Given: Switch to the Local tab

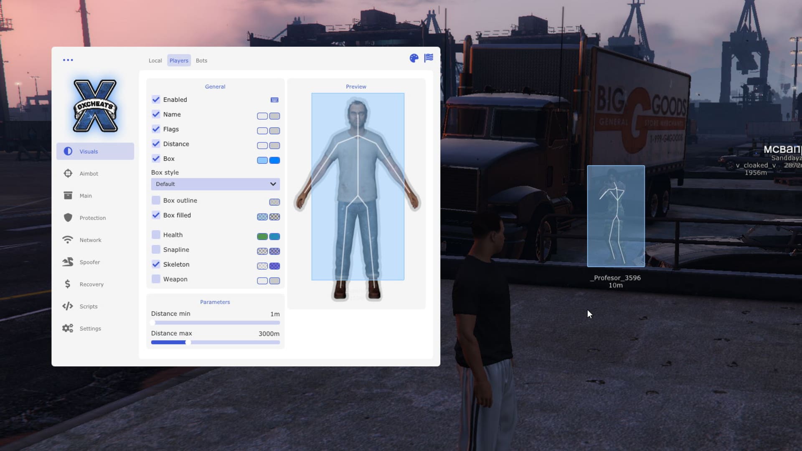Looking at the screenshot, I should [155, 61].
